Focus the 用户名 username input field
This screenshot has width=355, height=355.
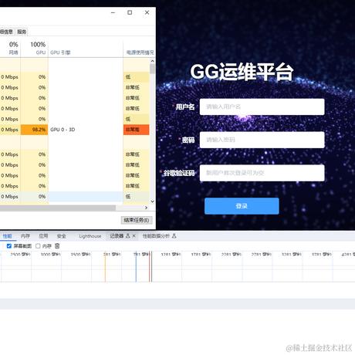(262, 106)
